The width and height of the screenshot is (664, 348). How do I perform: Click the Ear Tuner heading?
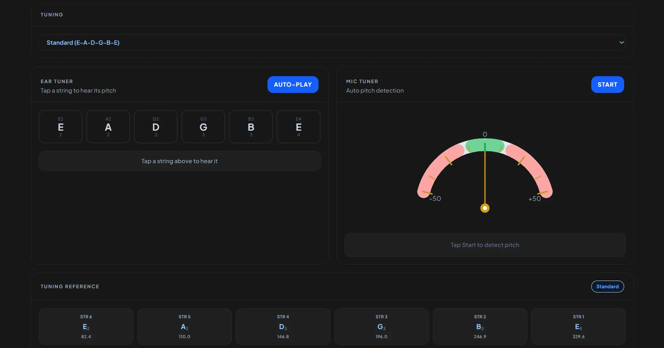57,81
